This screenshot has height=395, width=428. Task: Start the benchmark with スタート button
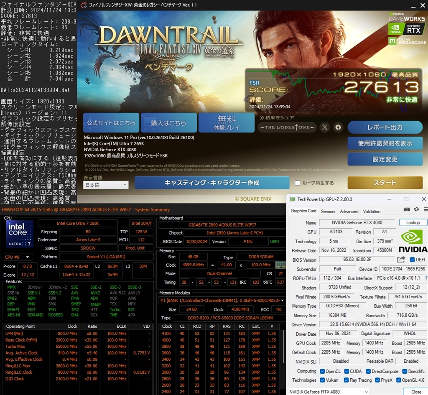click(x=385, y=183)
